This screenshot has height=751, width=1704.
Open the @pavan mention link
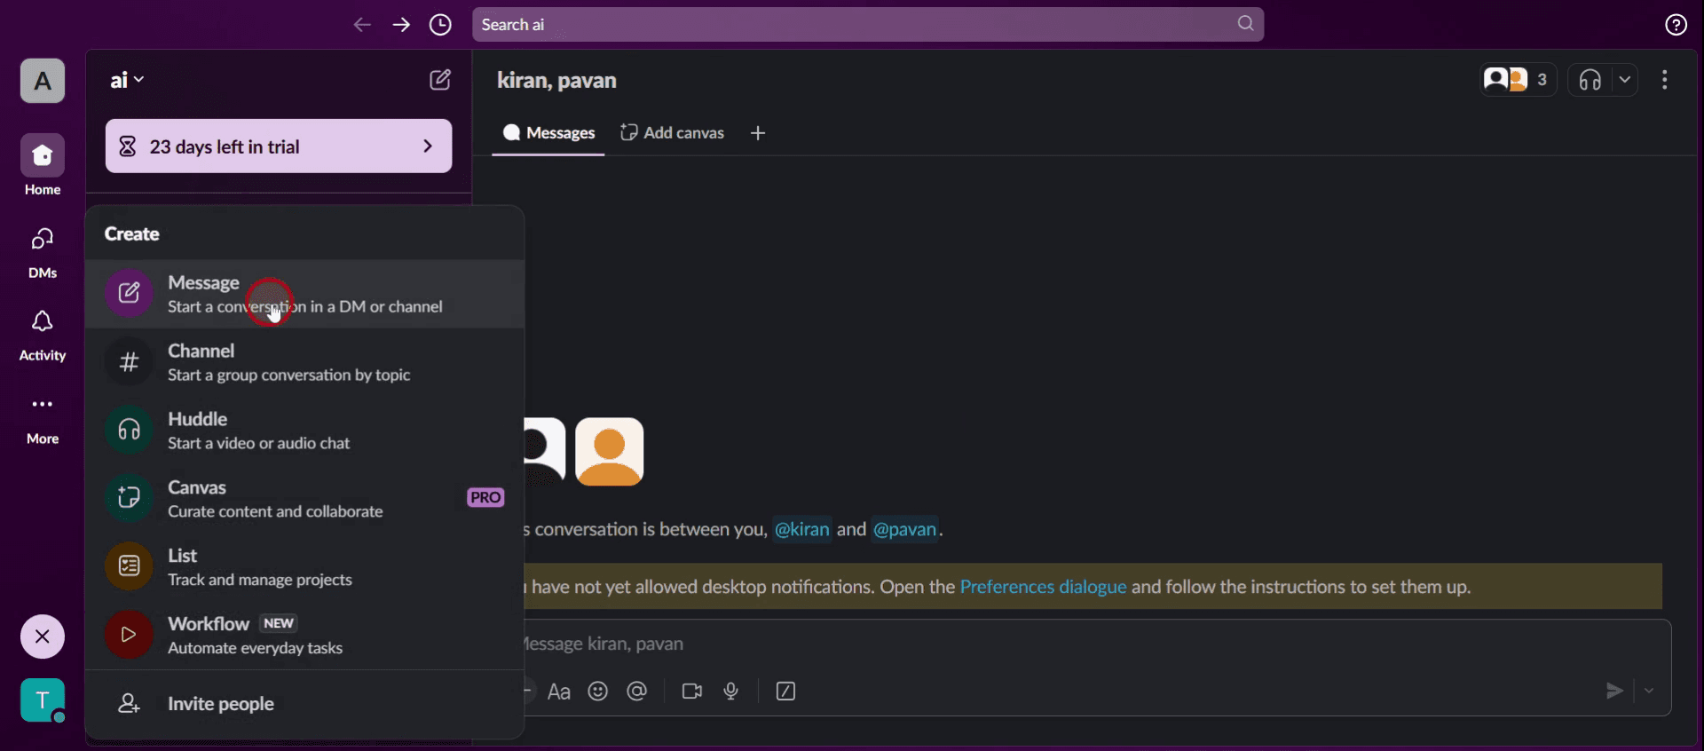(x=904, y=529)
